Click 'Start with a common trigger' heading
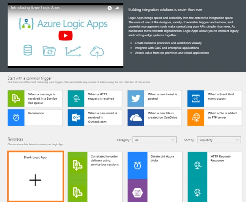246x202 pixels. pos(30,78)
